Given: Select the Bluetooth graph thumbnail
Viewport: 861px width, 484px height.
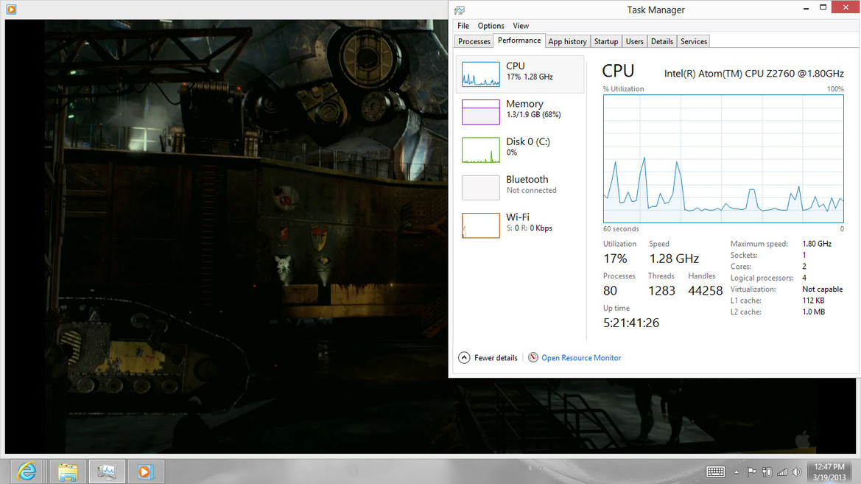Looking at the screenshot, I should tap(480, 188).
